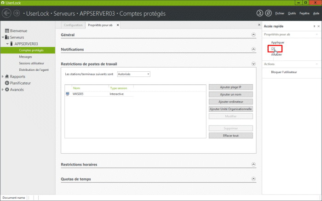Click Appliquer in Accès rapide
This screenshot has width=322, height=201.
coord(278,42)
